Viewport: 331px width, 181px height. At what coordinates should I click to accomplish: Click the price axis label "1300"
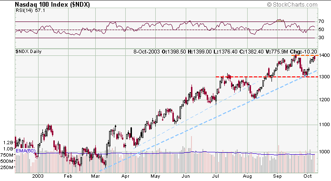(x=324, y=76)
